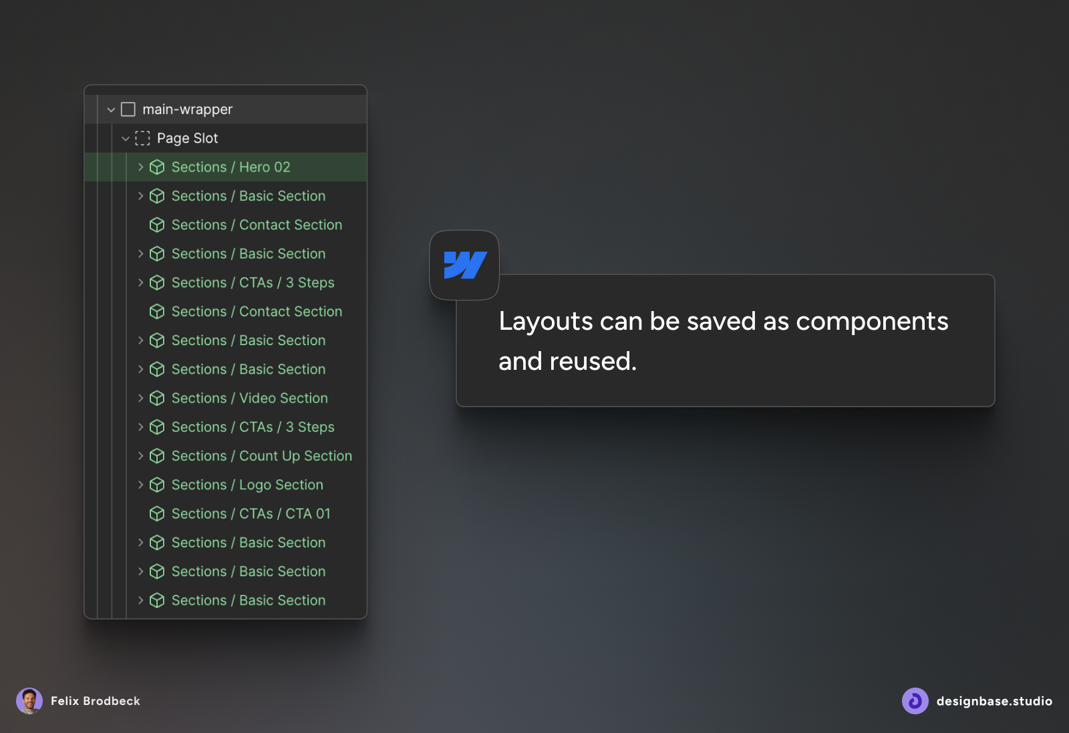This screenshot has width=1069, height=733.
Task: Click the designbase.studio logo icon
Action: [x=915, y=701]
